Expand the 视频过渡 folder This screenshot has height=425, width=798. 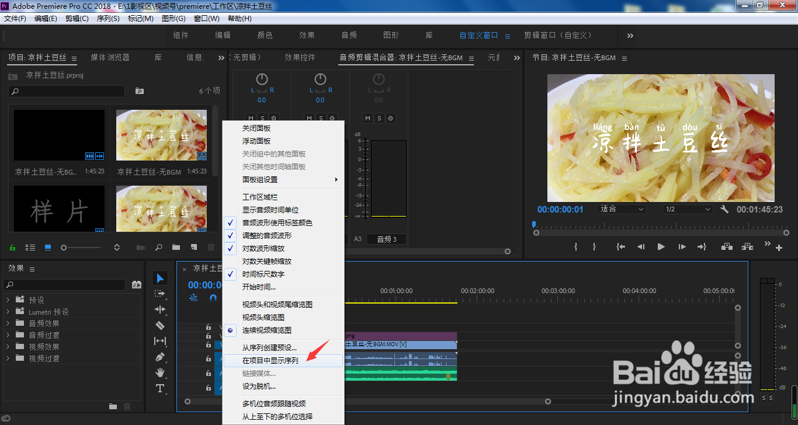[x=8, y=358]
